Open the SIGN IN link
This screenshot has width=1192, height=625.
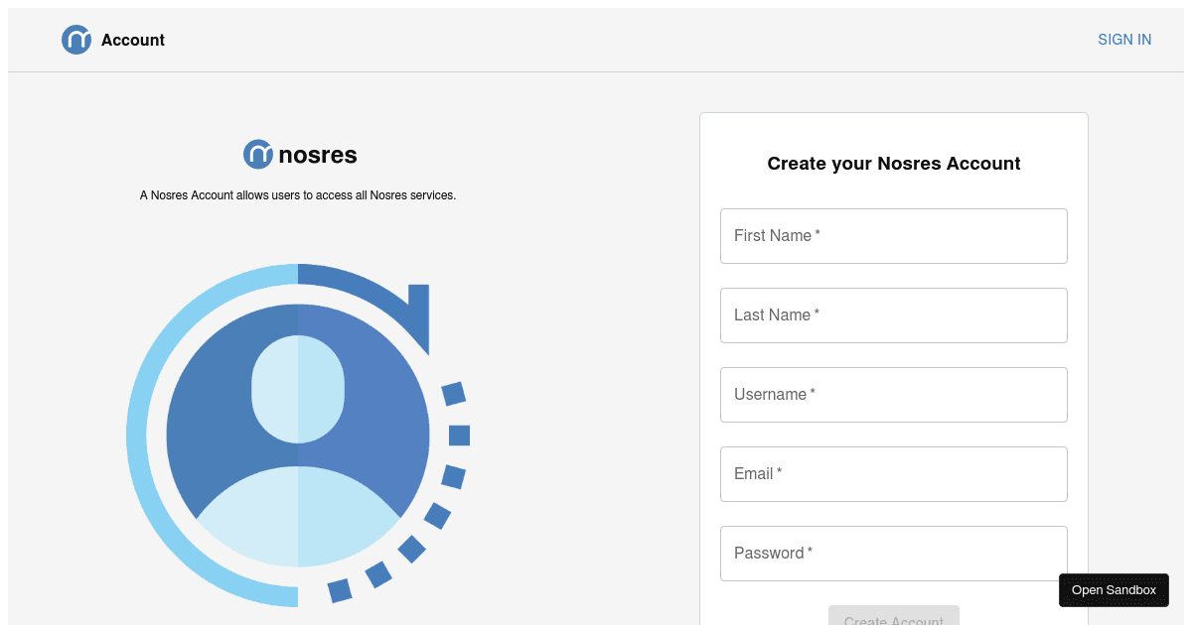click(1124, 40)
